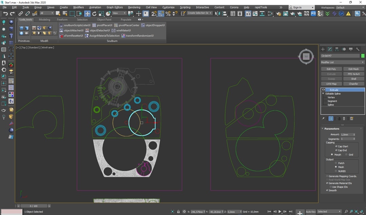Toggle the Percent Snap icon
Screen dimensions: 366x215
tap(168, 14)
